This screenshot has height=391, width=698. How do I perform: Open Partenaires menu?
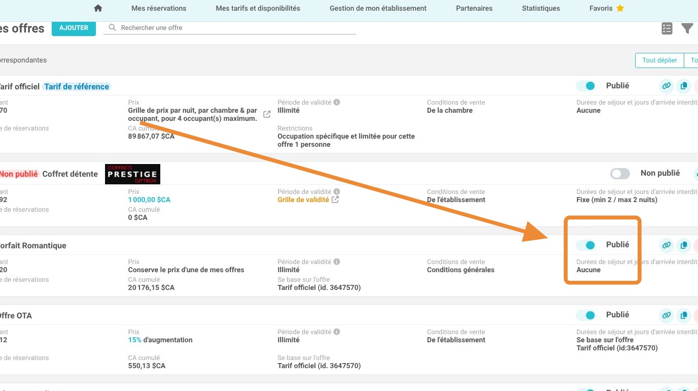coord(474,8)
